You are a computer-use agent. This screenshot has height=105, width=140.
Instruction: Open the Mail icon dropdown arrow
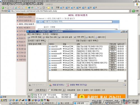(38, 8)
